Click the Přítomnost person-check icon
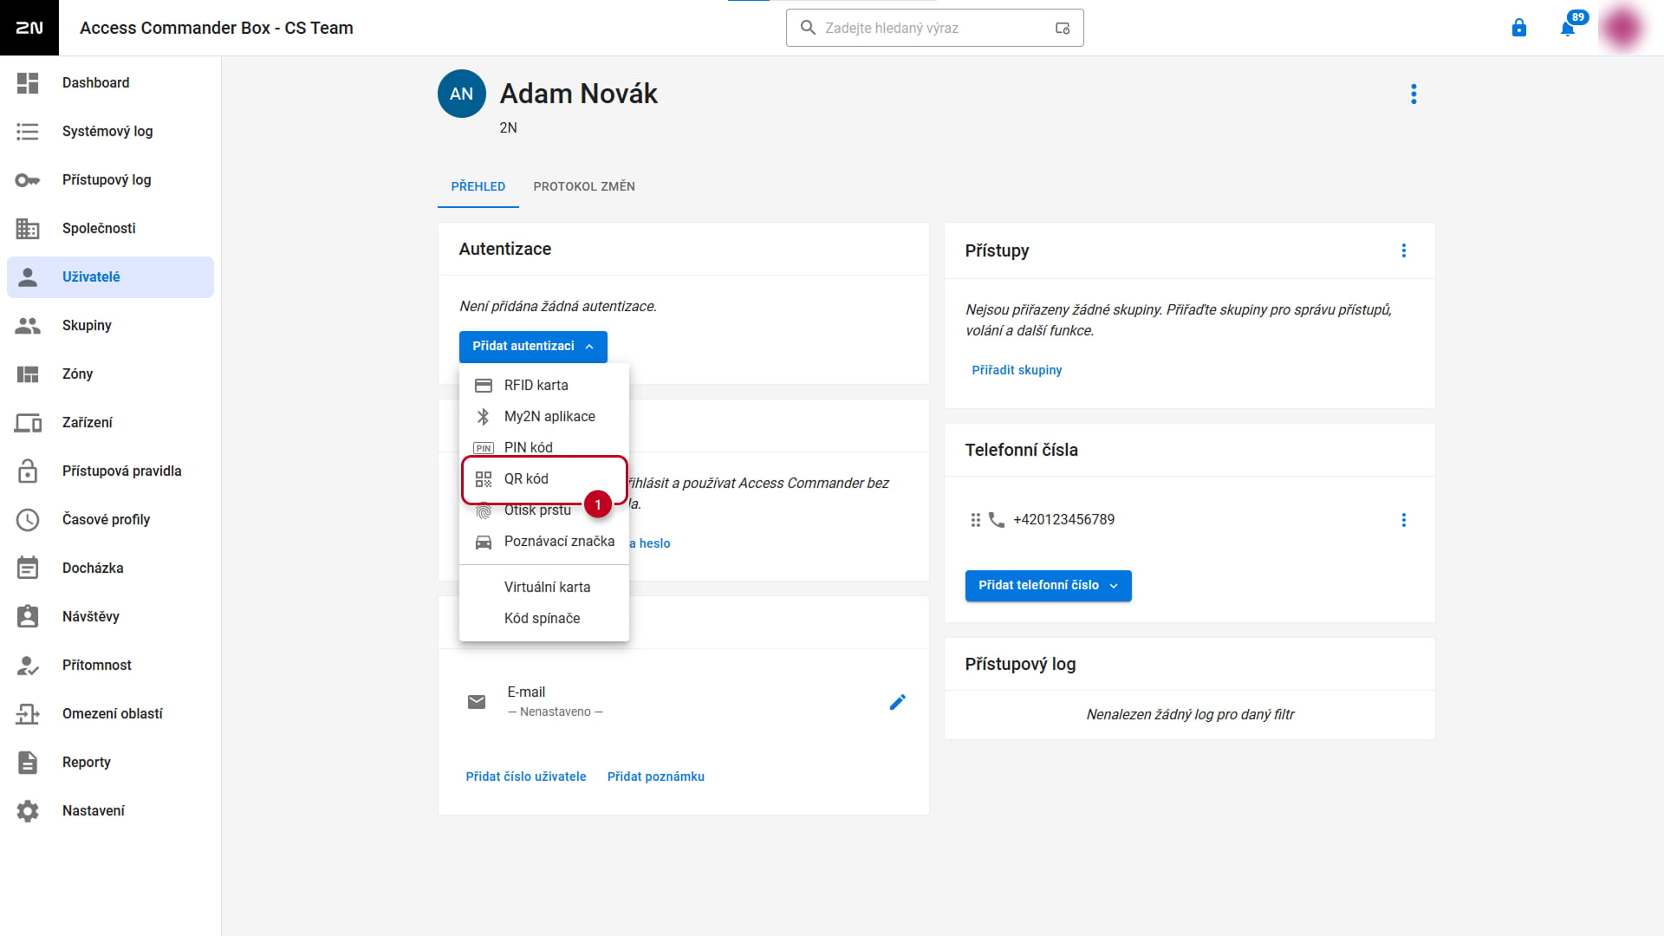The image size is (1664, 936). 28,666
